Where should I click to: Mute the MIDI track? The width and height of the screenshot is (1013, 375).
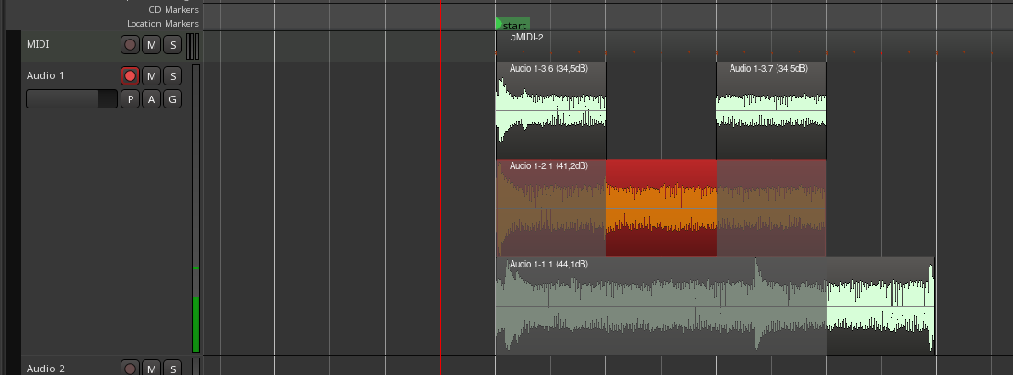151,44
